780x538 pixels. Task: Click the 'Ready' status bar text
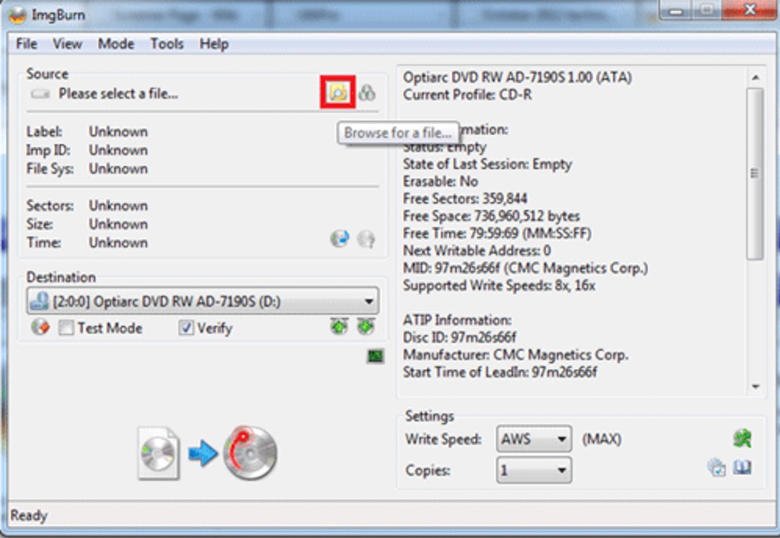[29, 515]
